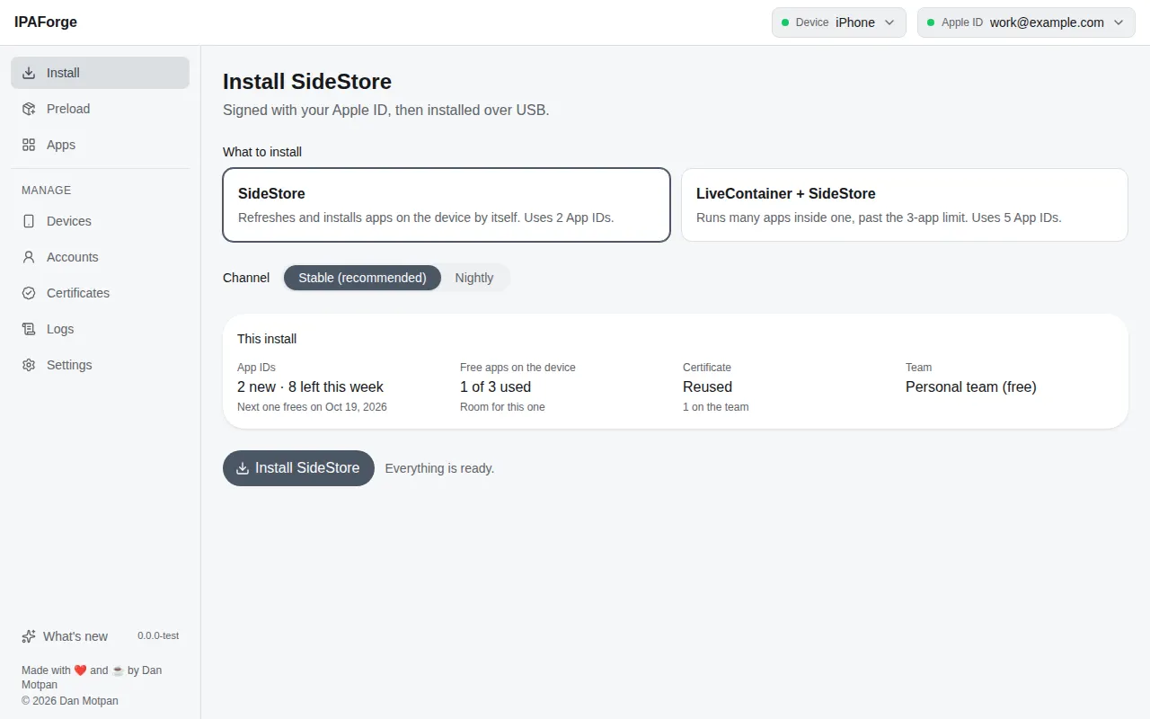Click the "Everything is ready." status text
Screen dimensions: 1150x719
click(x=439, y=468)
